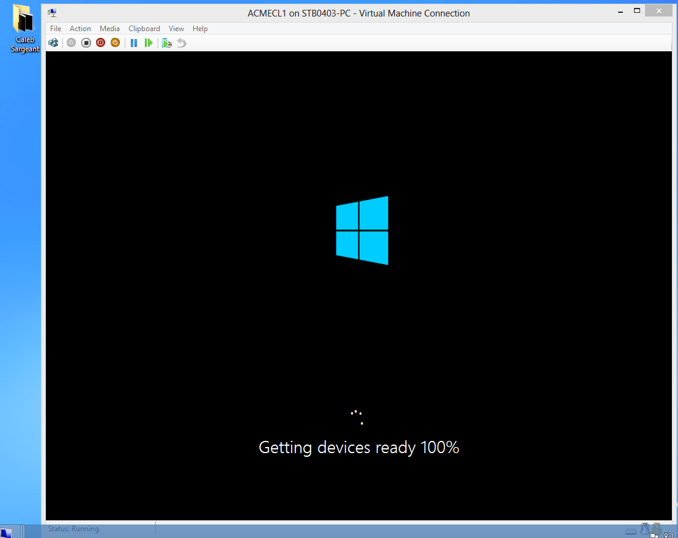Click the green Reset icon
This screenshot has height=538, width=678.
point(149,43)
